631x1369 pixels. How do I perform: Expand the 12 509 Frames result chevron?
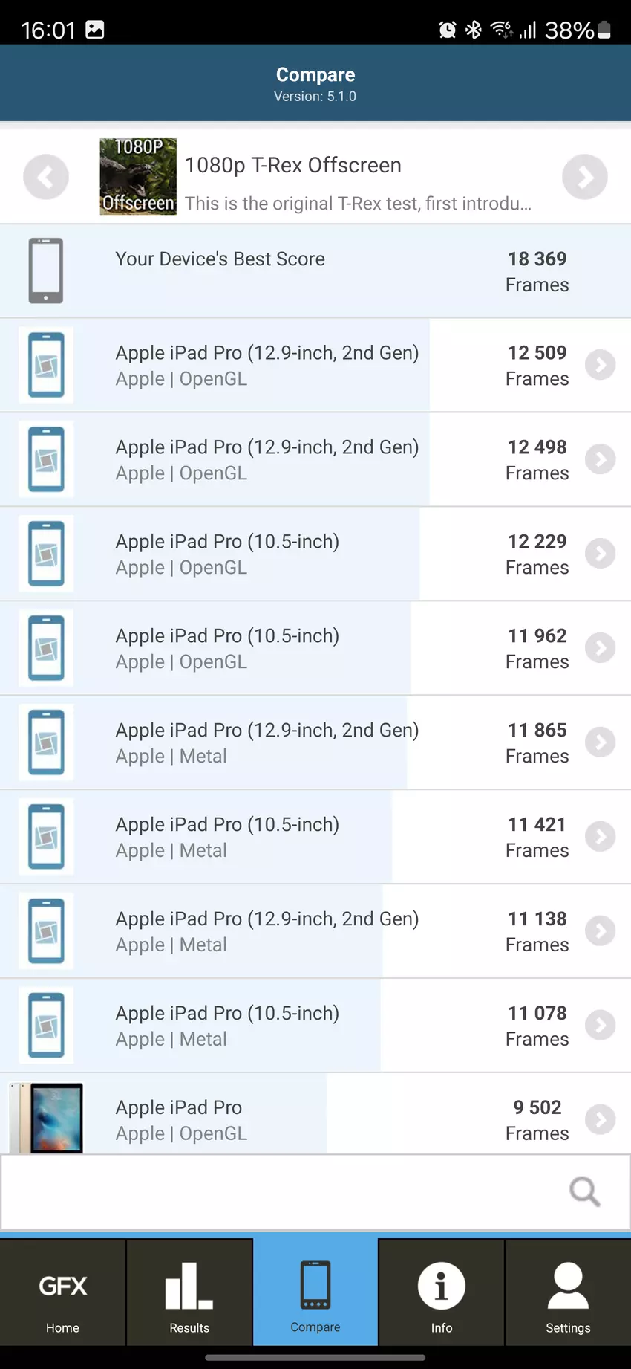coord(600,365)
